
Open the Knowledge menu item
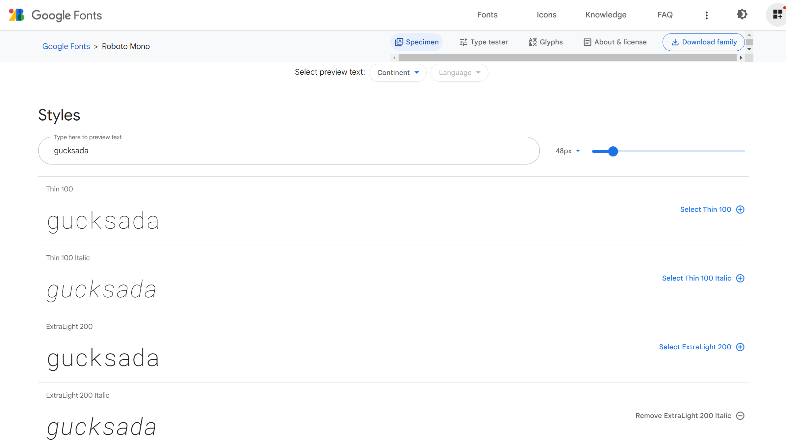click(x=606, y=15)
